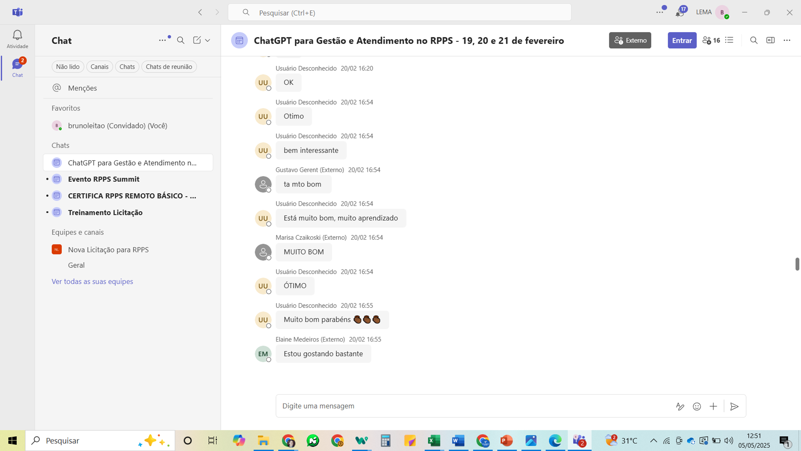Image resolution: width=801 pixels, height=451 pixels.
Task: Open the Windows Start menu
Action: (12, 441)
